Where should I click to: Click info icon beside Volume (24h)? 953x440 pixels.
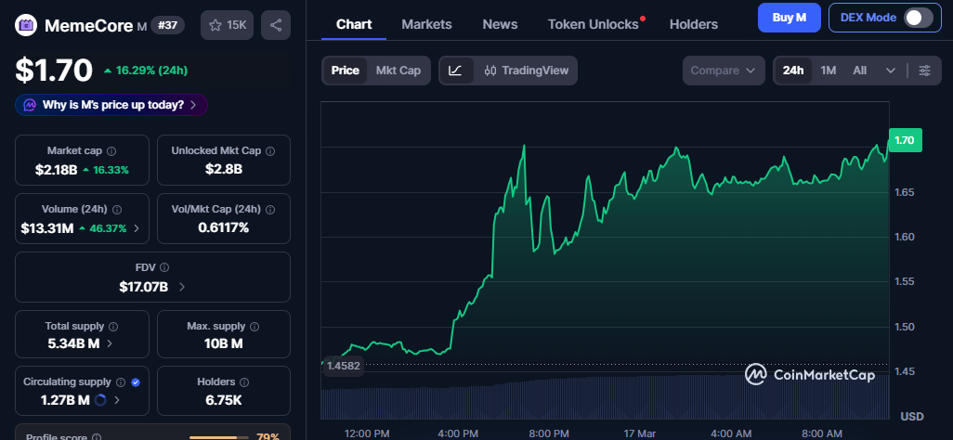117,209
